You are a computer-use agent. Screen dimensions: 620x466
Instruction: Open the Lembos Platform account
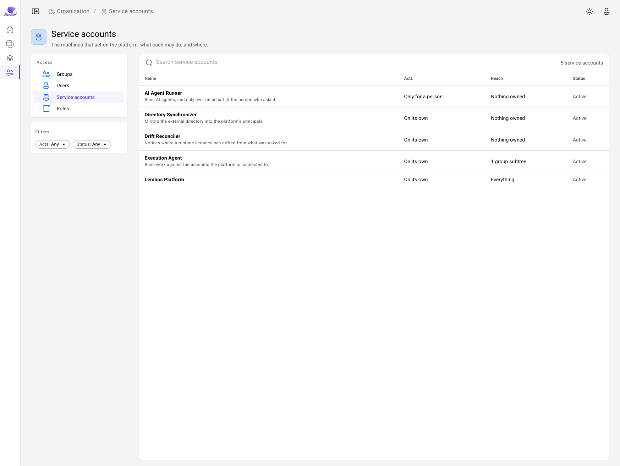[x=374, y=179]
